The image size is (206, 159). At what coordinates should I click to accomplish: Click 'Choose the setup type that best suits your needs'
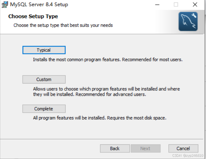click(63, 25)
